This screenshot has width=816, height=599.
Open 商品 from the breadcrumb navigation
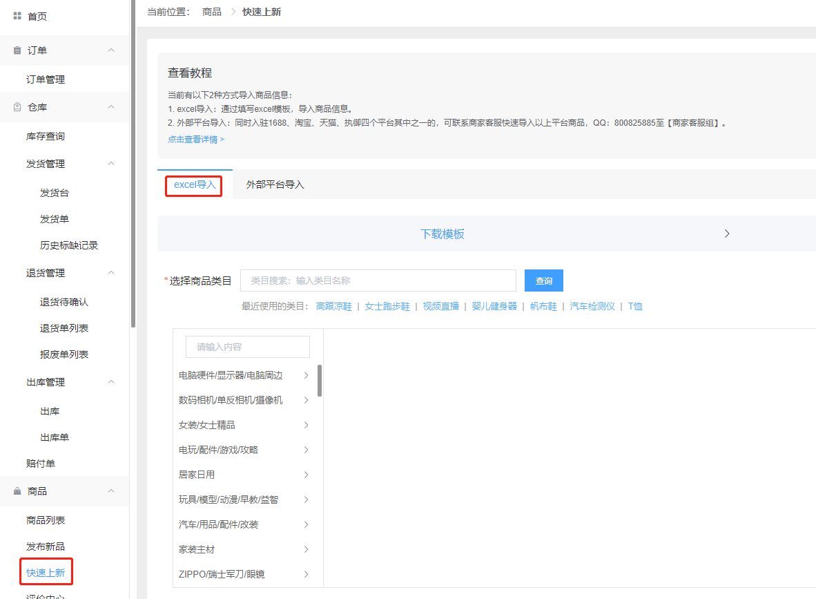211,12
